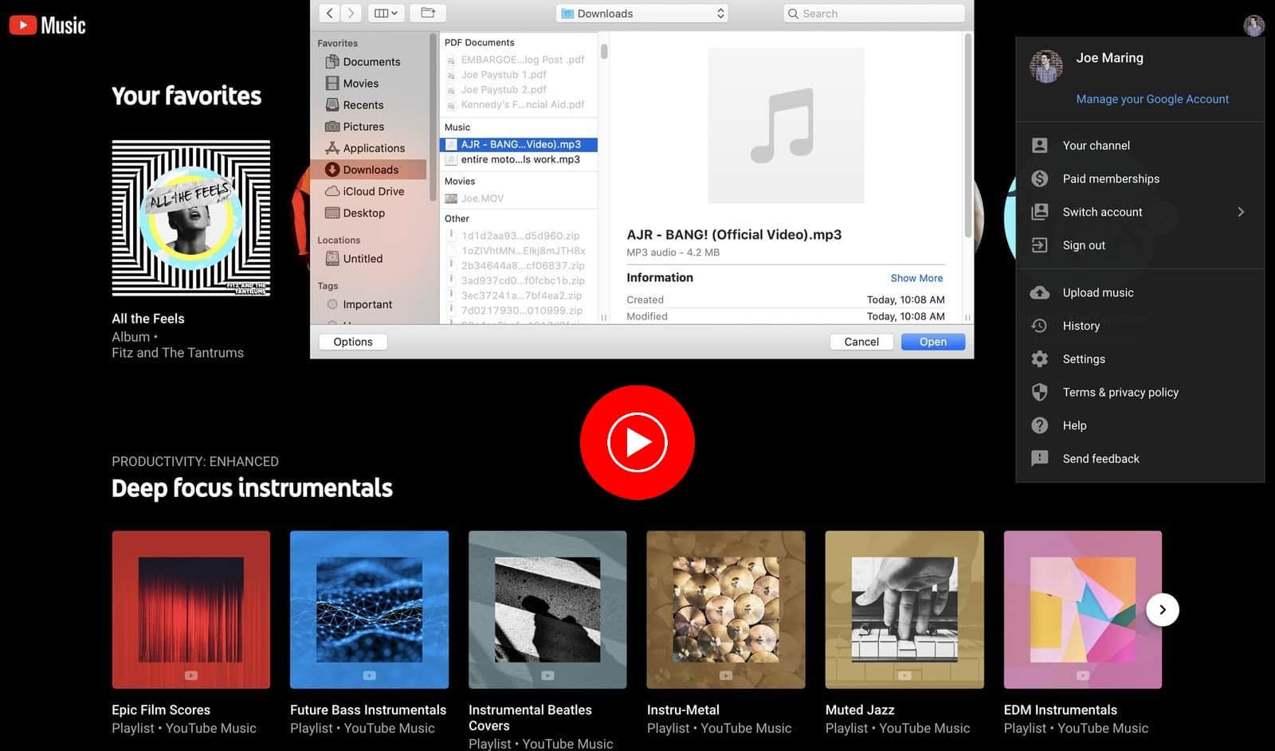Click the Settings gear icon
The width and height of the screenshot is (1275, 751).
1040,359
